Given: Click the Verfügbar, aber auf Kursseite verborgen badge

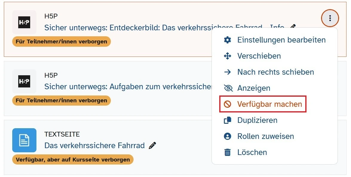Looking at the screenshot, I should (x=73, y=159).
